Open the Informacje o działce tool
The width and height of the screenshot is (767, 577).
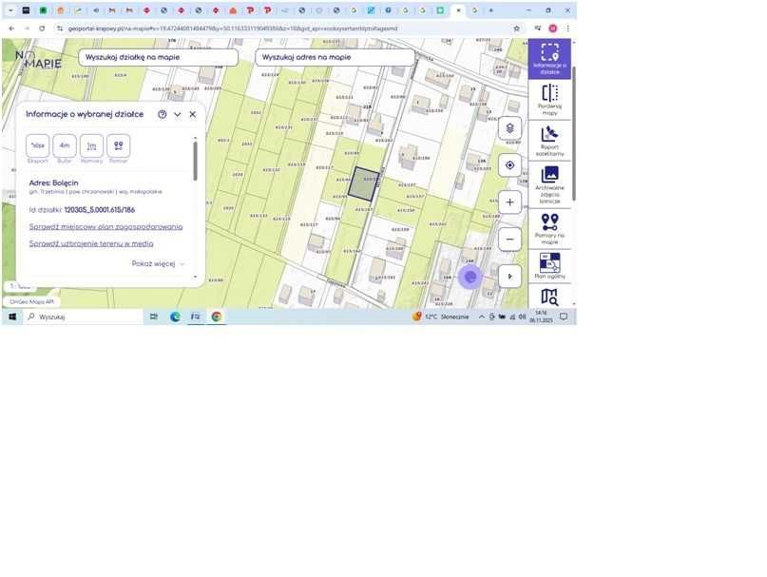(x=549, y=59)
